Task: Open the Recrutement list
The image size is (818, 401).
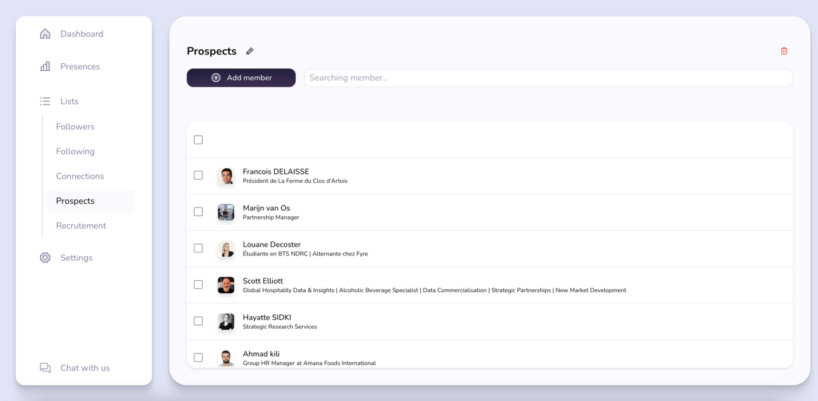Action: tap(81, 225)
